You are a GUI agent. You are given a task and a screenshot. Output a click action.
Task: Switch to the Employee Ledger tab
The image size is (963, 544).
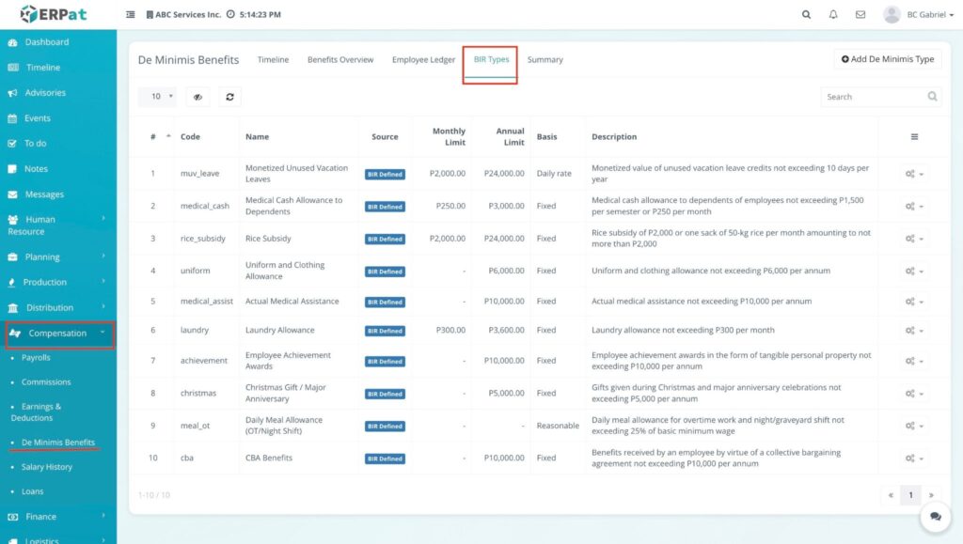pos(423,60)
